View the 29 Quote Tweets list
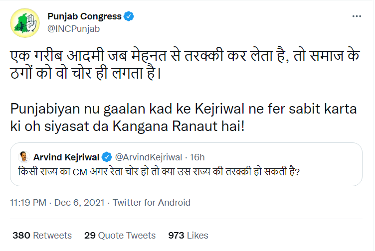This screenshot has height=251, width=375. [x=120, y=235]
